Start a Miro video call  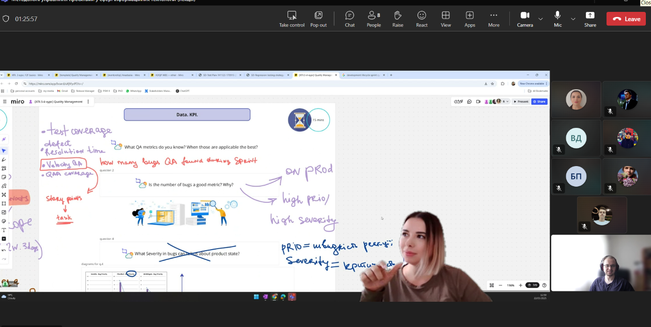coord(478,102)
